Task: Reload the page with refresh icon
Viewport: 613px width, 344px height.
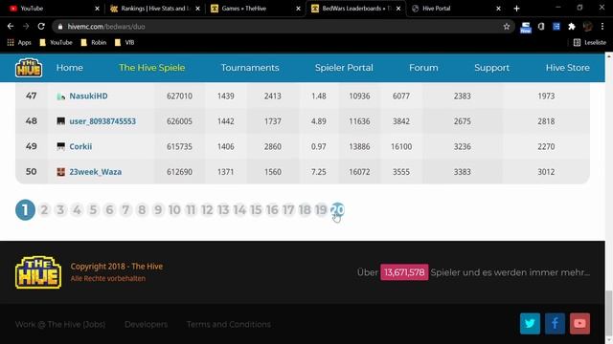Action: click(x=41, y=27)
